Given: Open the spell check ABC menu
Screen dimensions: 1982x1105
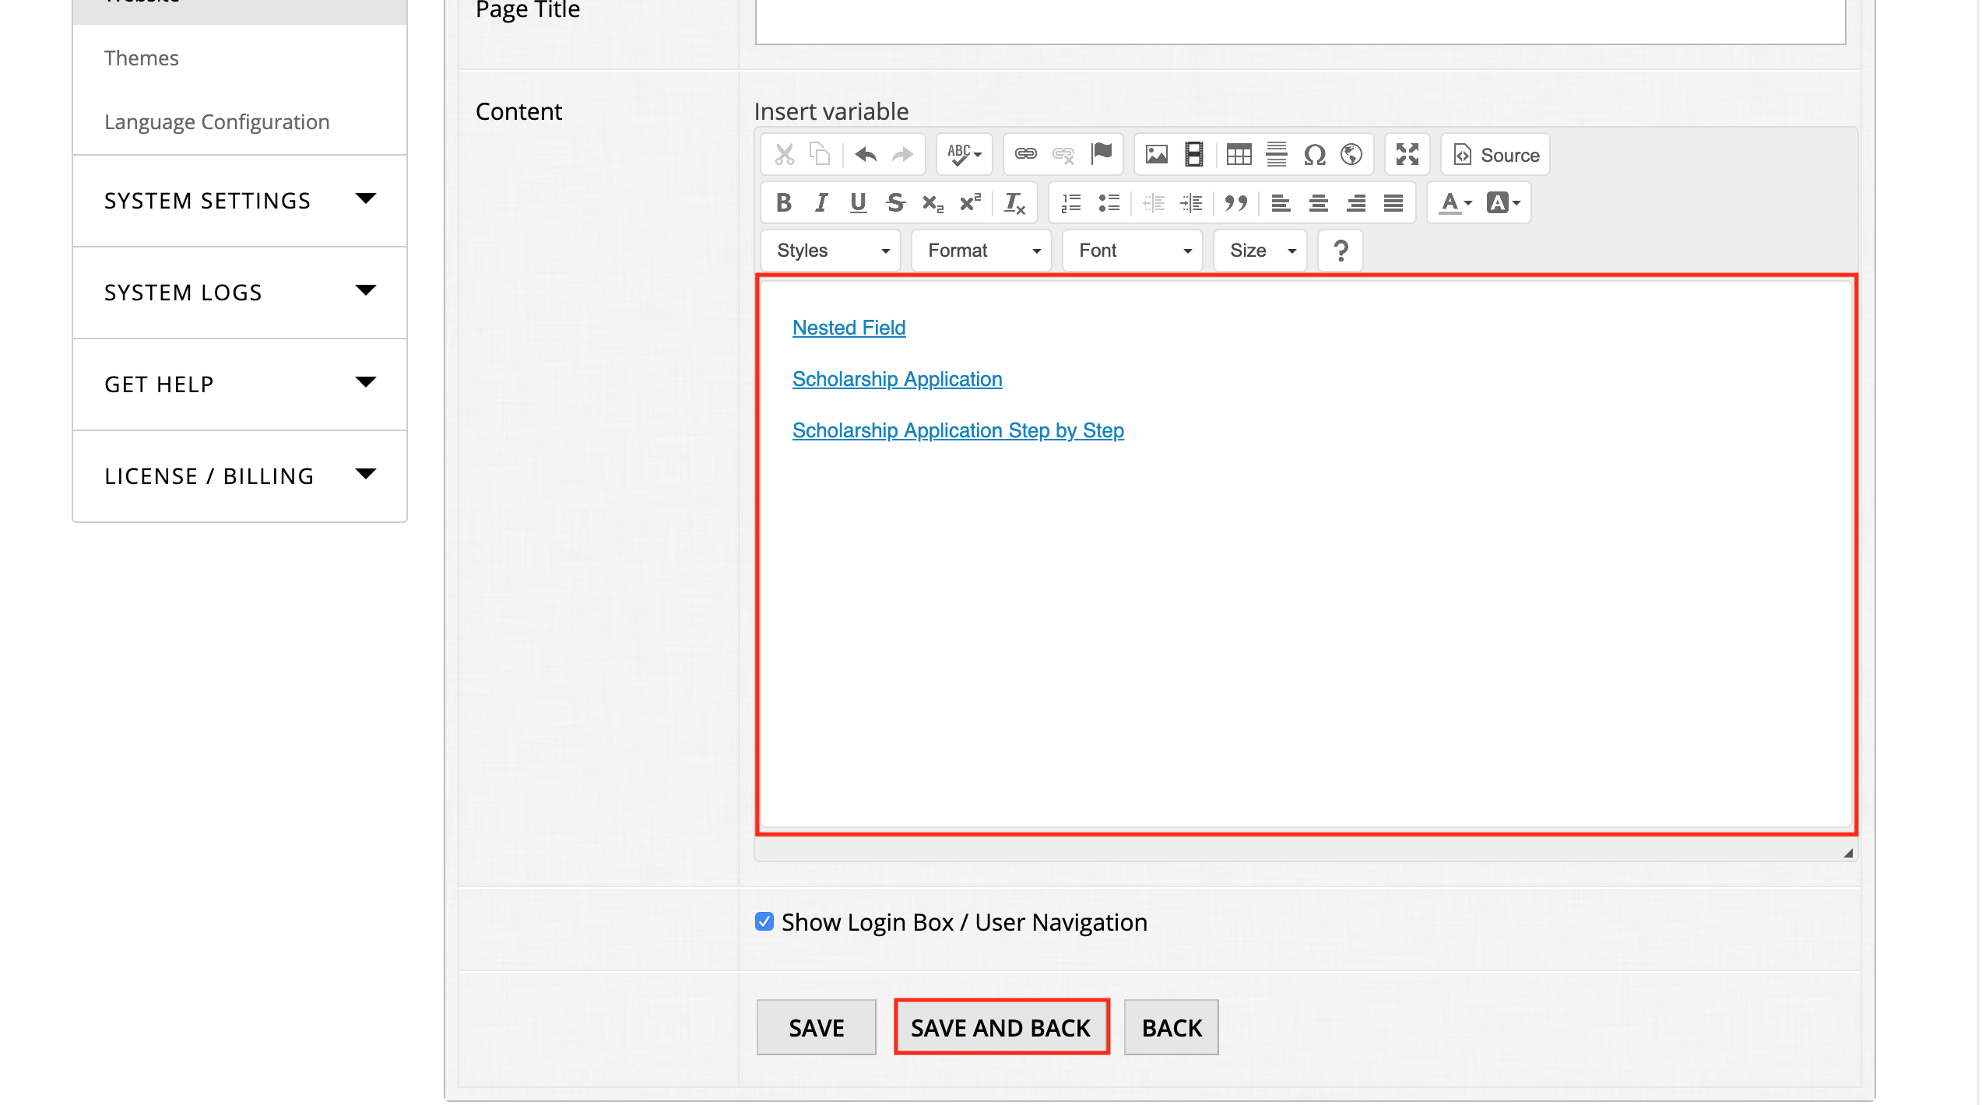Looking at the screenshot, I should (964, 155).
